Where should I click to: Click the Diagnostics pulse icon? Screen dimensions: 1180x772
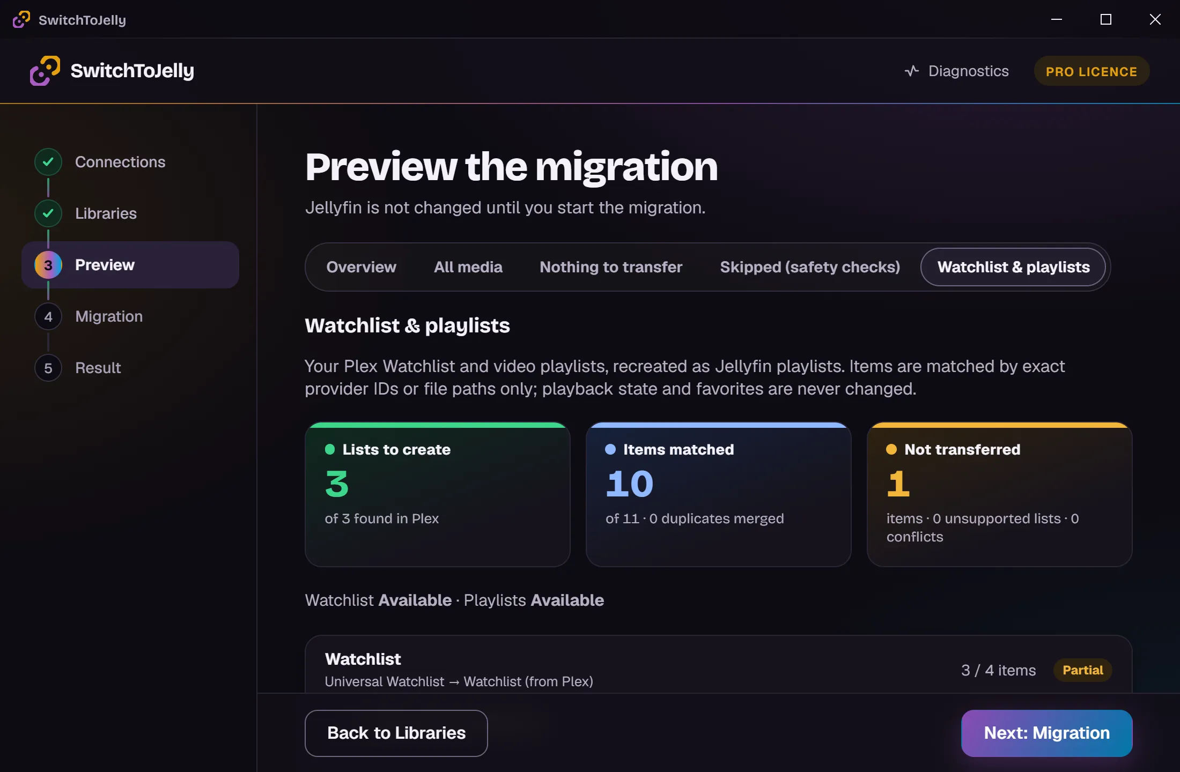point(912,71)
